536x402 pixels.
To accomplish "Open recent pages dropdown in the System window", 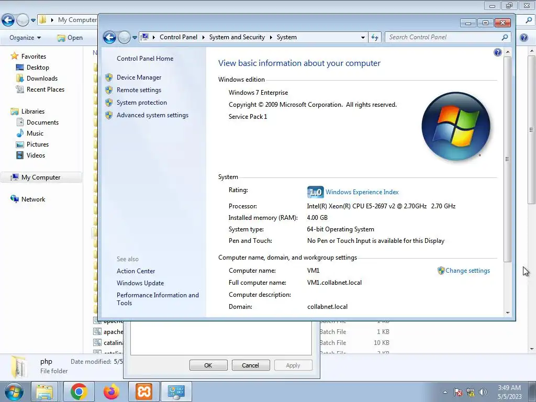I will click(135, 38).
